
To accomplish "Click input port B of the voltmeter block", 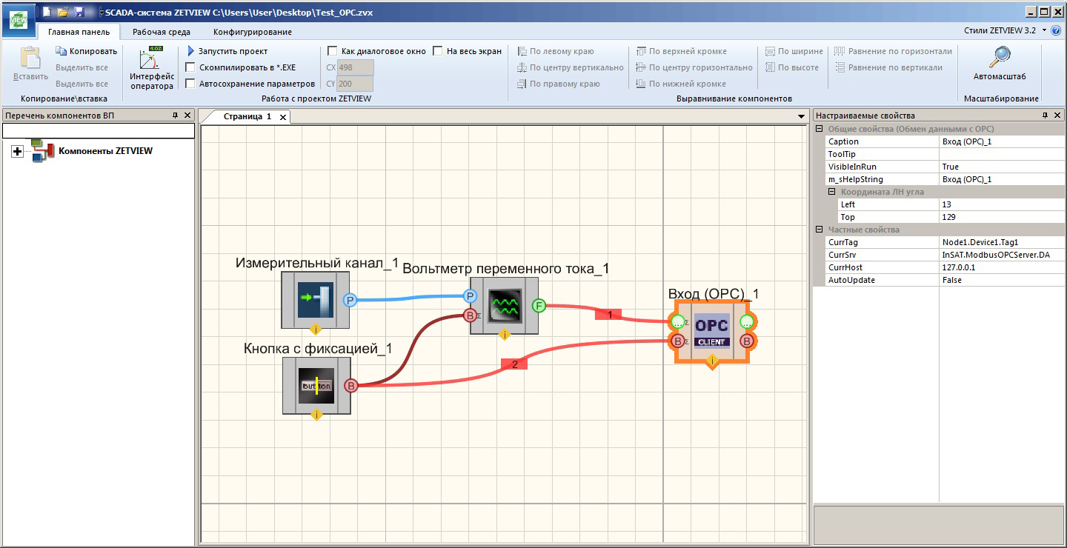I will tap(469, 315).
